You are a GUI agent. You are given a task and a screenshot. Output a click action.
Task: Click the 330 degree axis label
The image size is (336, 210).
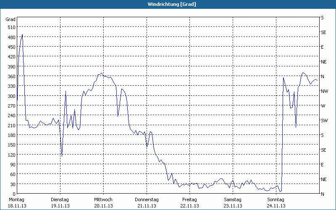[x=12, y=86]
